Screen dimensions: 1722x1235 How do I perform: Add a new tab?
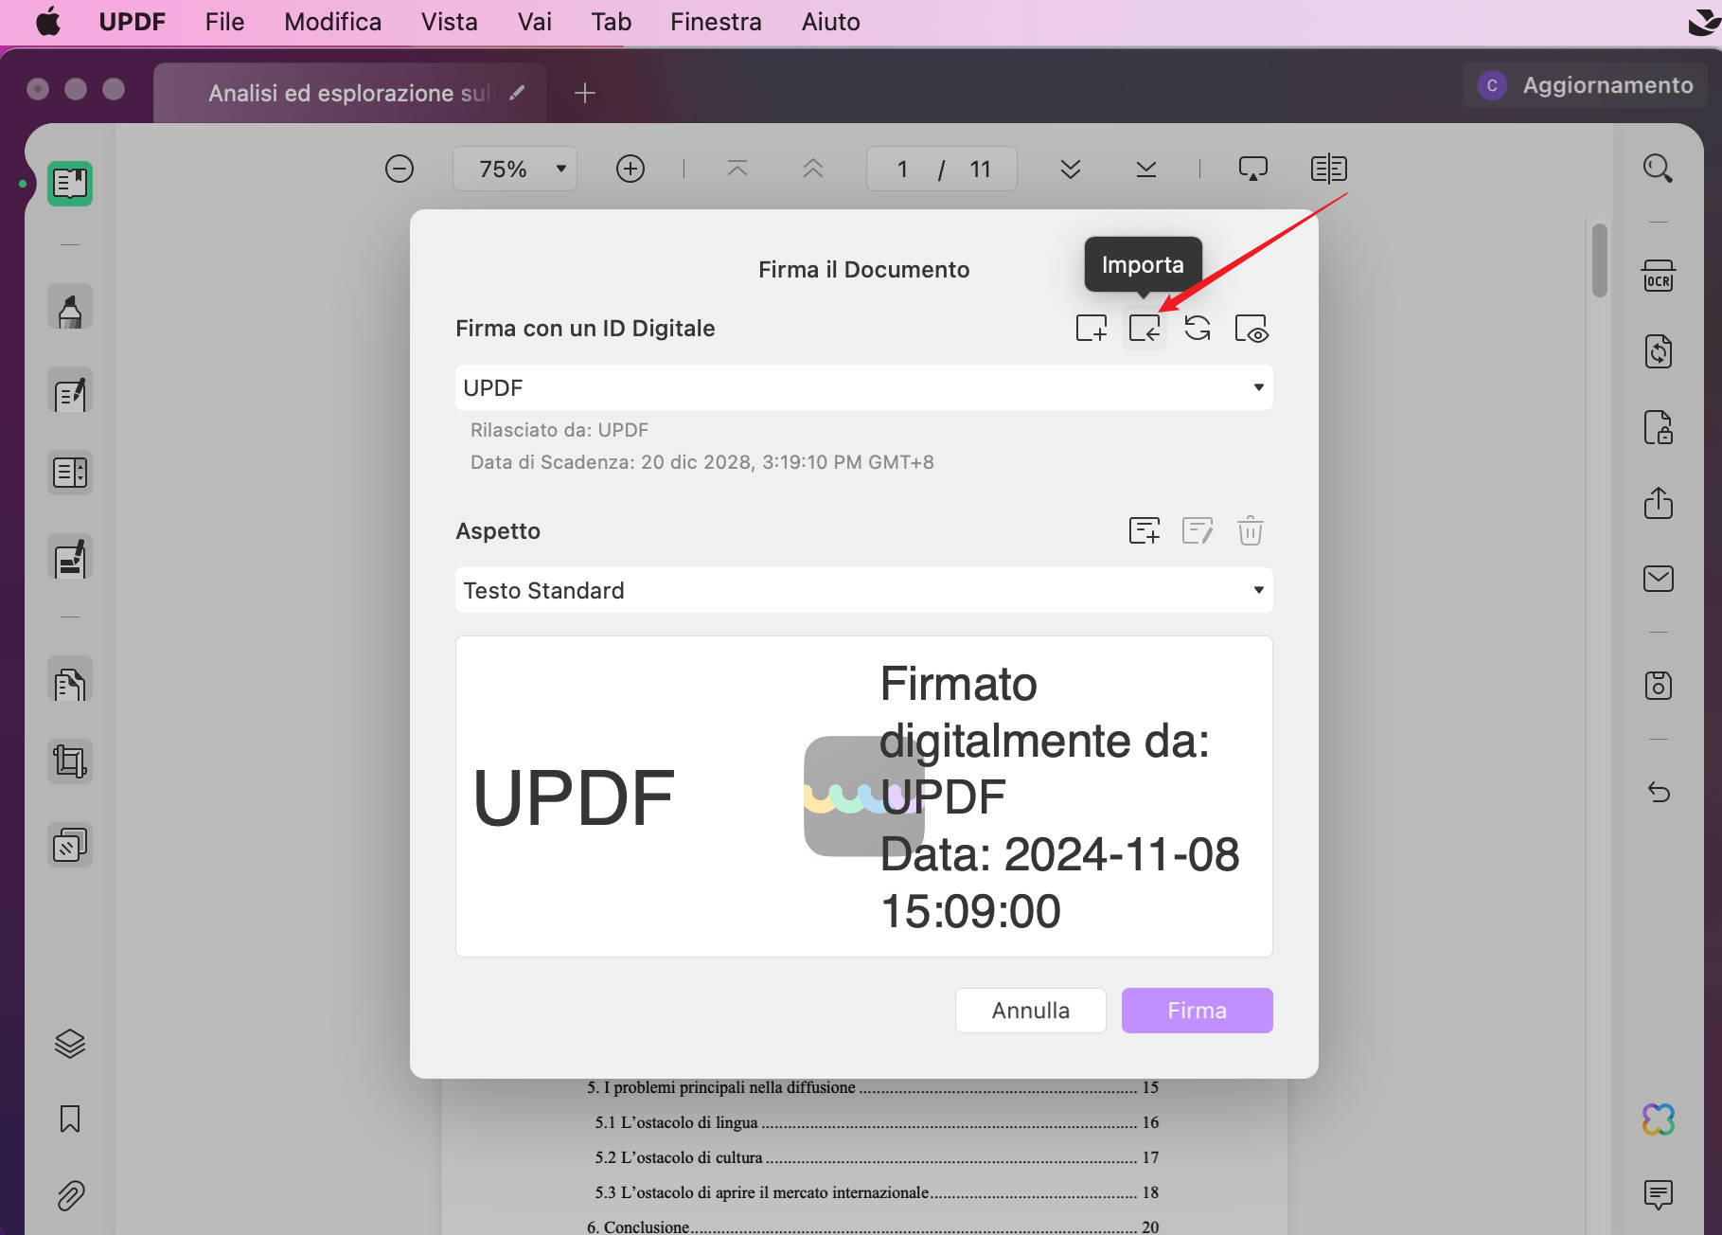click(585, 93)
